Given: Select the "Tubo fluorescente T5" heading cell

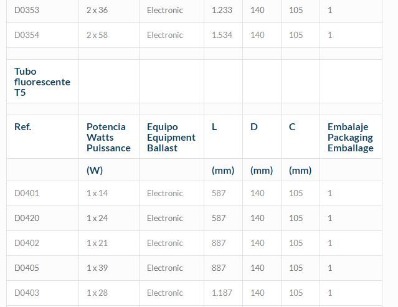Looking at the screenshot, I should [x=42, y=82].
